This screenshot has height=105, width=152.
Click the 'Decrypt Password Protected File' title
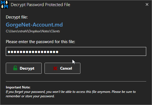pos(40,5)
